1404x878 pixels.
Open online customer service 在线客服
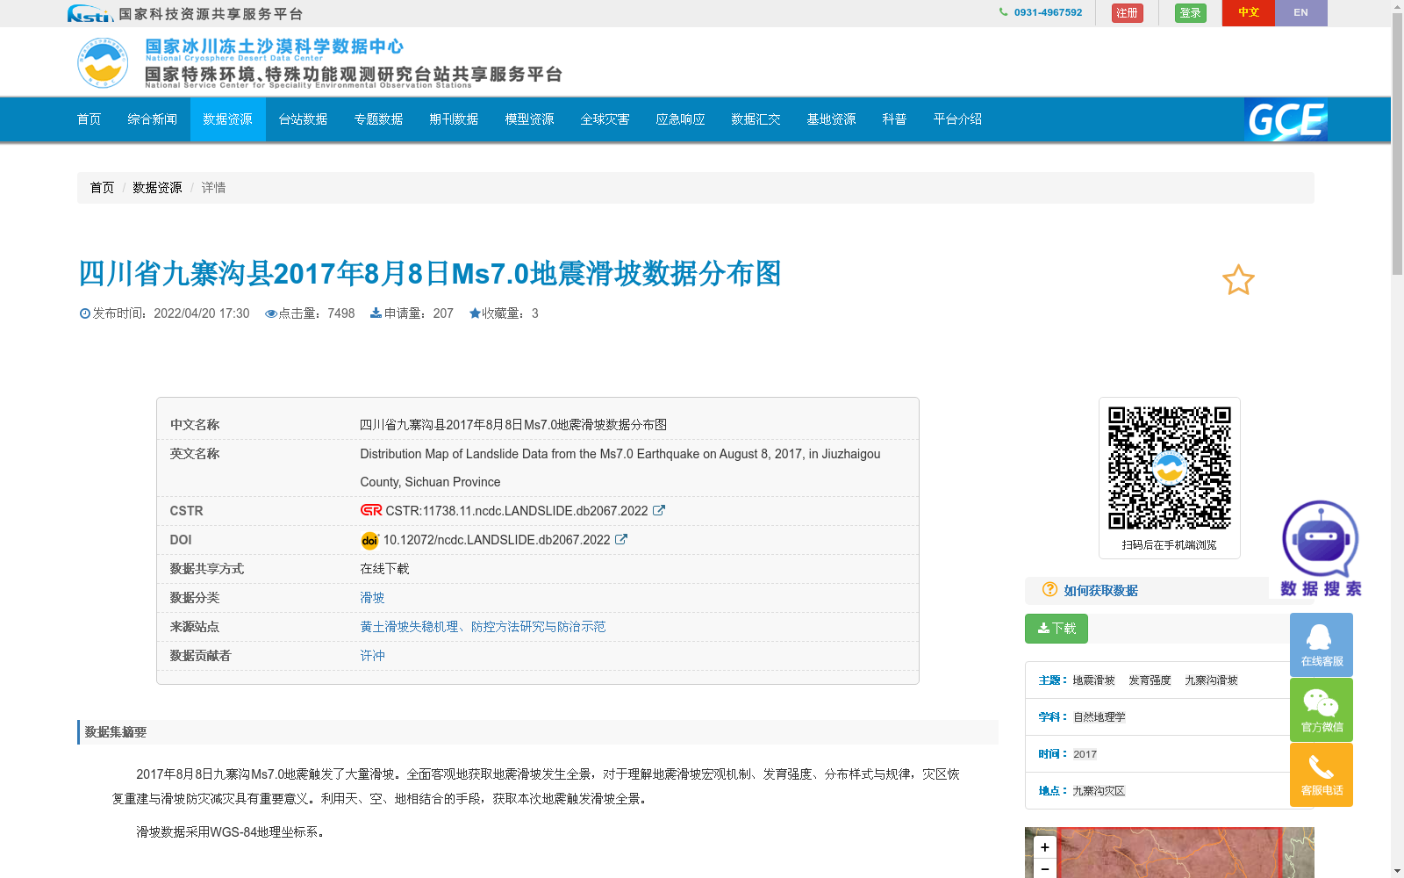click(1322, 644)
